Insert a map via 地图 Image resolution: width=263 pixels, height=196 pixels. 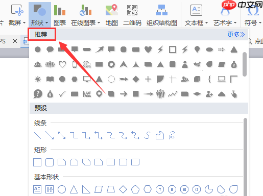112,15
